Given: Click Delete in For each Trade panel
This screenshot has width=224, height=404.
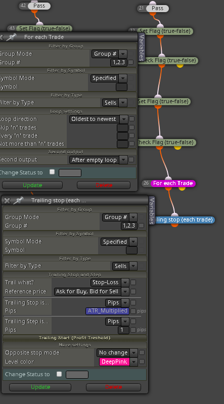Looking at the screenshot, I should tap(104, 185).
